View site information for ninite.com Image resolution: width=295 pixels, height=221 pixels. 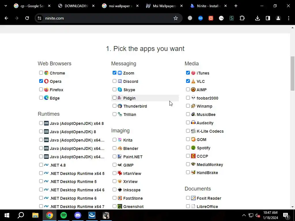pos(39,18)
